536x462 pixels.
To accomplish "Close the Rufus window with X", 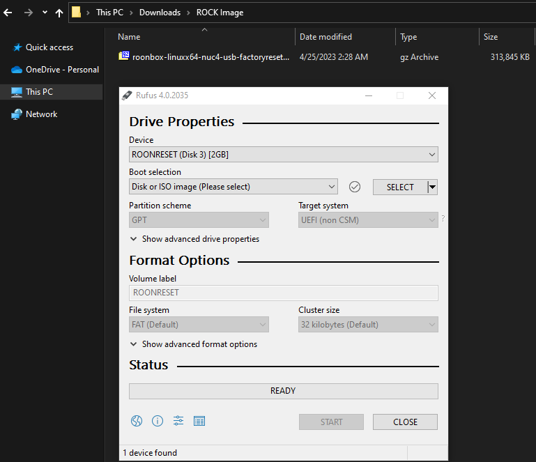I will pos(432,95).
